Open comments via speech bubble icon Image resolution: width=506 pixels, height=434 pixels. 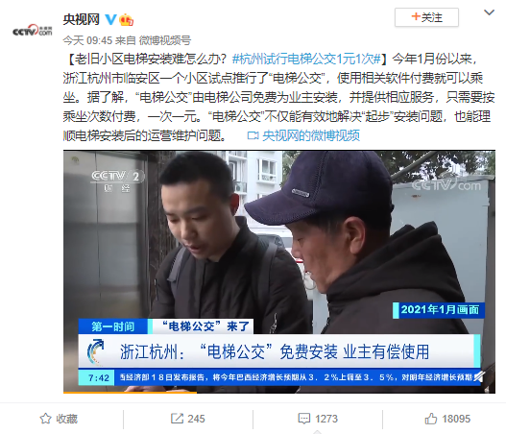point(304,419)
